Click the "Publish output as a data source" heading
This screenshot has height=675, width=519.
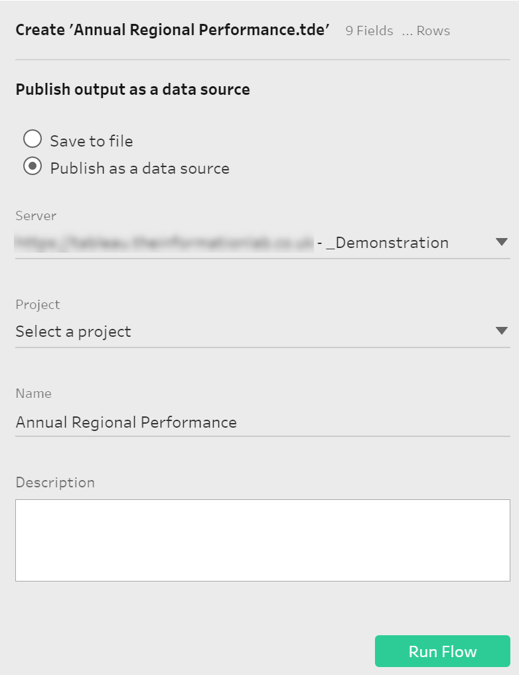pyautogui.click(x=133, y=90)
